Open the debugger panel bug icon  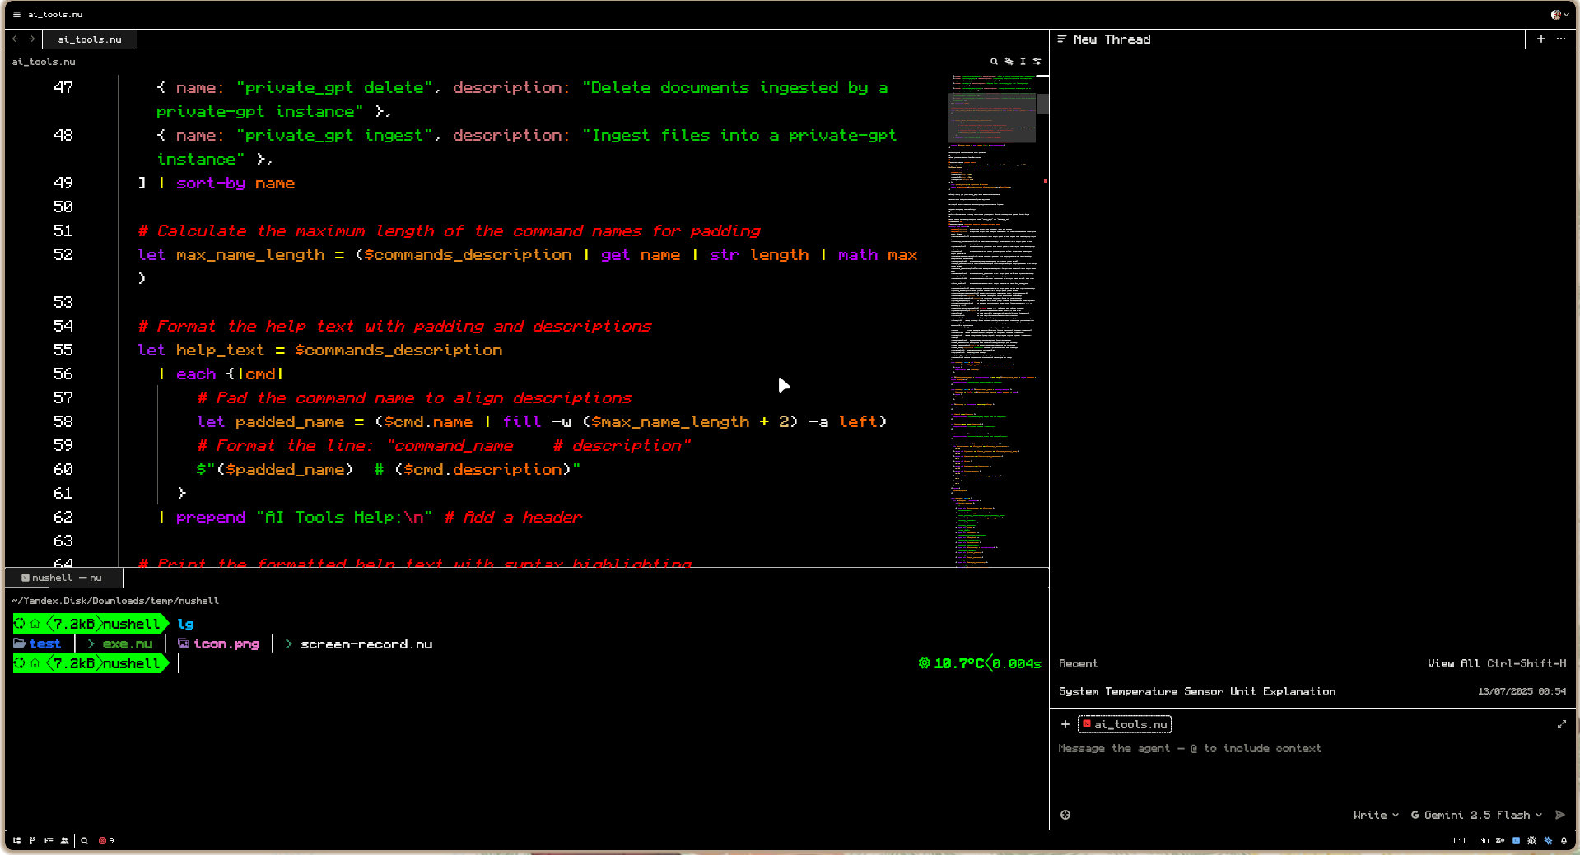tap(1531, 840)
